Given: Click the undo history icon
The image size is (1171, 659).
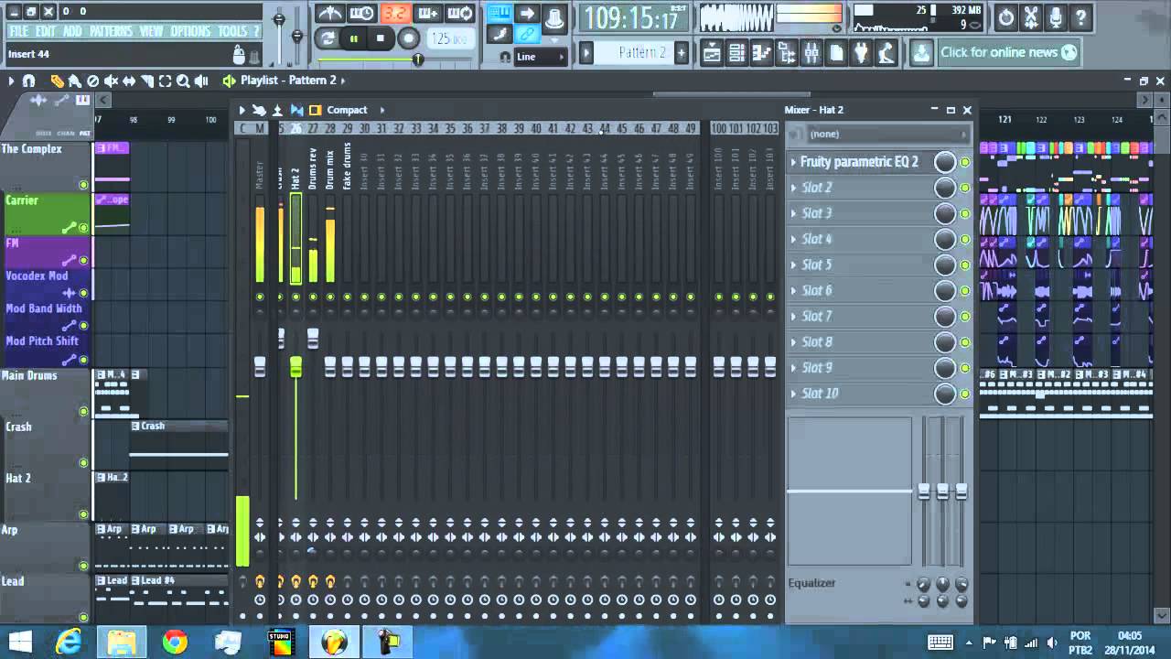Looking at the screenshot, I should pyautogui.click(x=1005, y=16).
